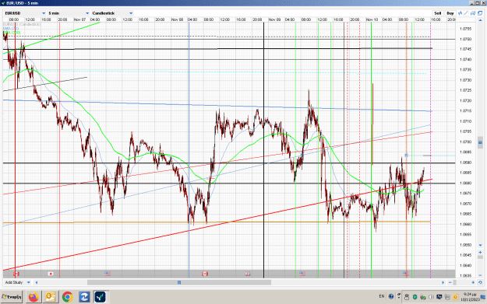Click the chart template icon near Buy
This screenshot has height=304, width=487.
[473, 13]
